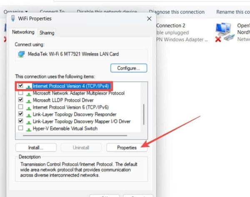Click the Configure button
Viewport: 250px width, 197px height.
point(128,68)
